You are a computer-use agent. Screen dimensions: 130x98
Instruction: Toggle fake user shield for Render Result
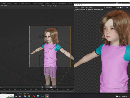point(117,7)
